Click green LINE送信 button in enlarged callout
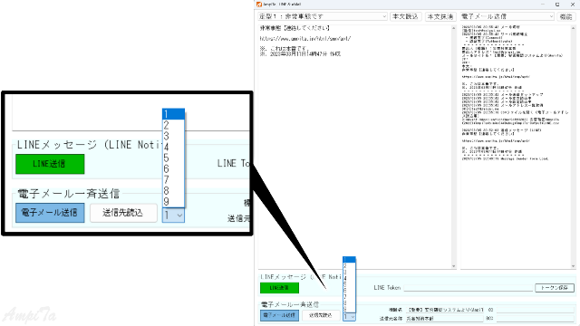580x326 pixels. tap(50, 164)
